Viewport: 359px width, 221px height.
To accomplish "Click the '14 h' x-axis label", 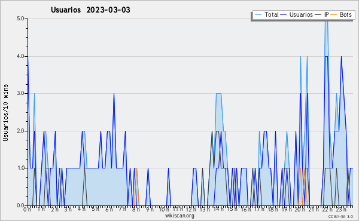I will [x=218, y=209].
